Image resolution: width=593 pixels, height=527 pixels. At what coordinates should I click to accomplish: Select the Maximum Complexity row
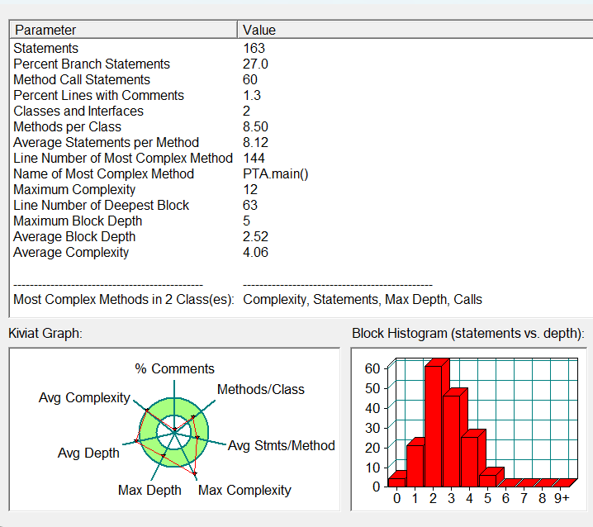pyautogui.click(x=74, y=189)
